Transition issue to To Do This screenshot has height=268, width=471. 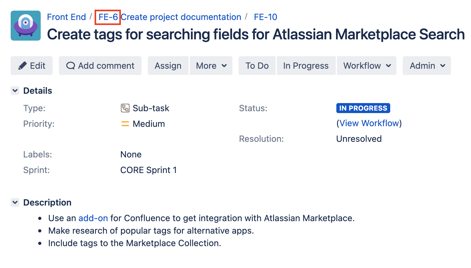click(257, 66)
